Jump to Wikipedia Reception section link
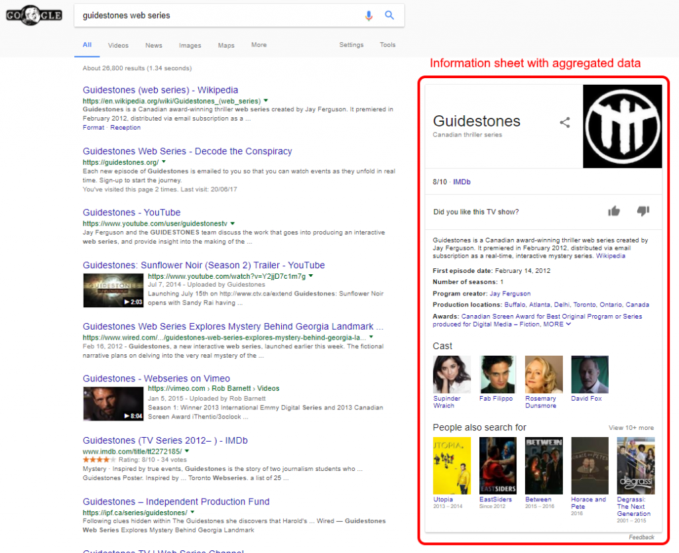Viewport: 679px width, 553px height. point(125,128)
